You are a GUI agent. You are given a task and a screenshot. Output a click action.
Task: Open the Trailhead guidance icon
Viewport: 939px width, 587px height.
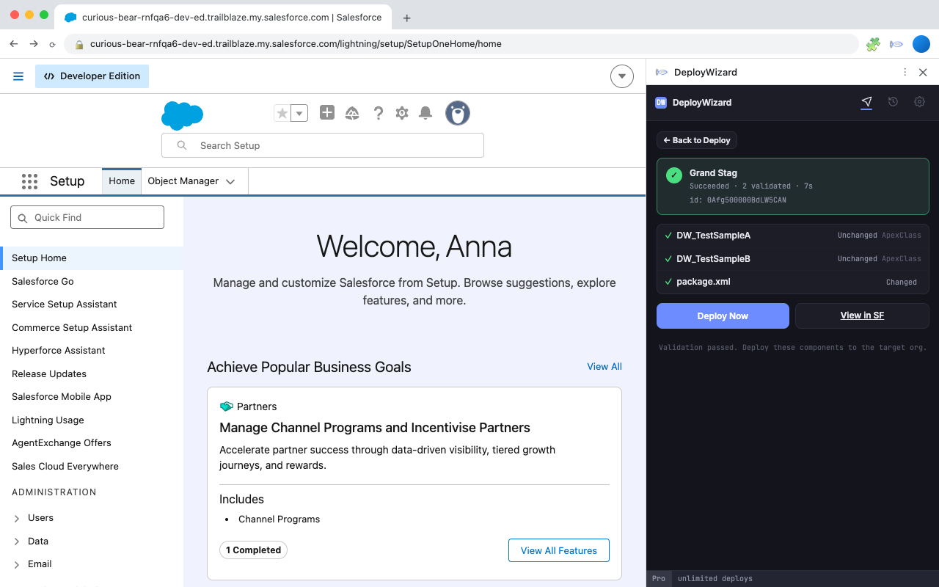[352, 113]
